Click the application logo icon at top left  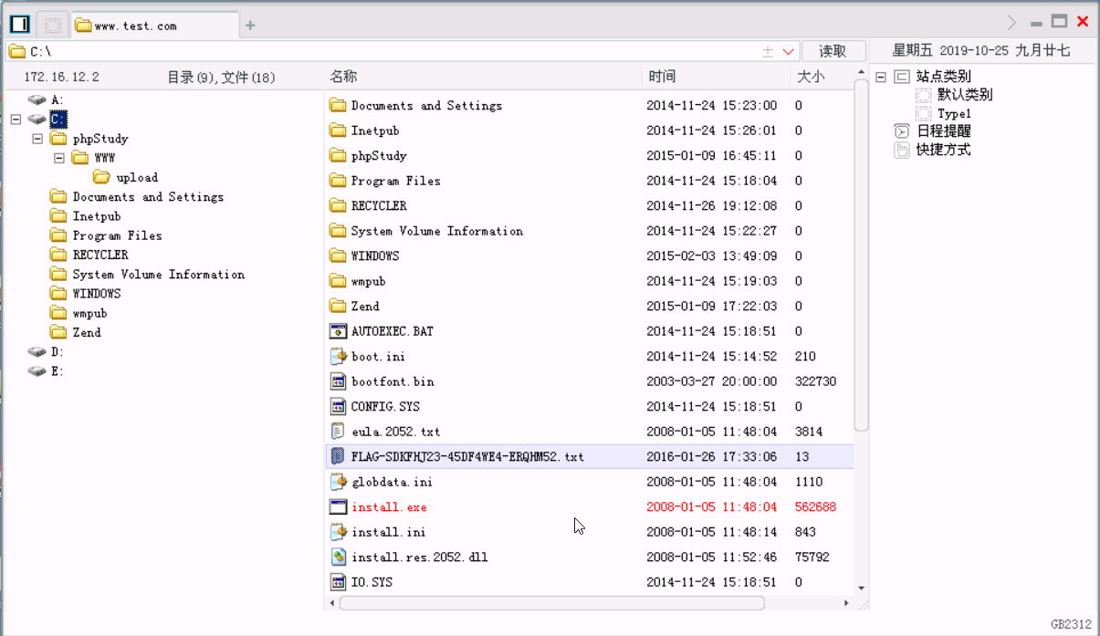[18, 23]
